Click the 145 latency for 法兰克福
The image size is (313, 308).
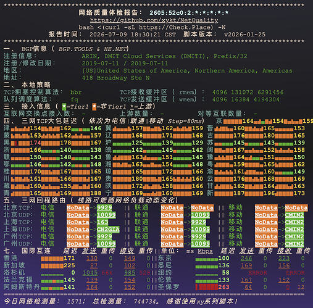coord(69,280)
